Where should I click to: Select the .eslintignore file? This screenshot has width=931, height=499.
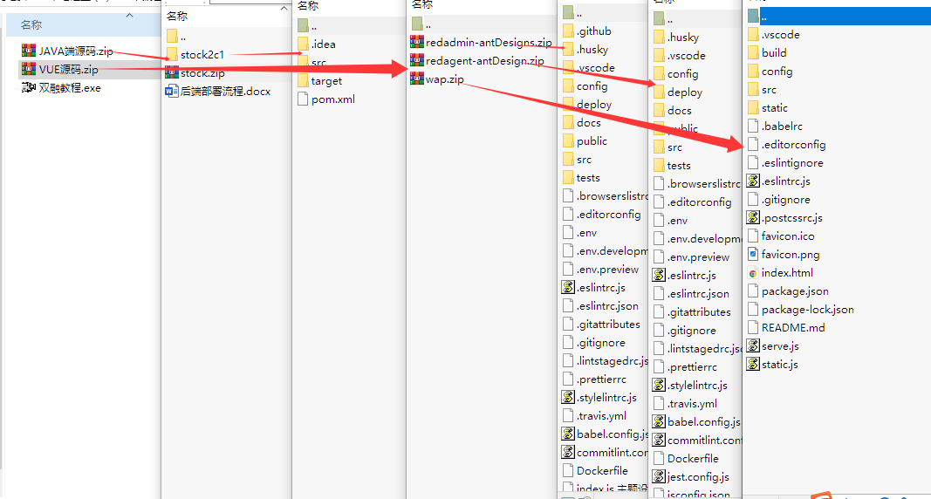coord(785,163)
